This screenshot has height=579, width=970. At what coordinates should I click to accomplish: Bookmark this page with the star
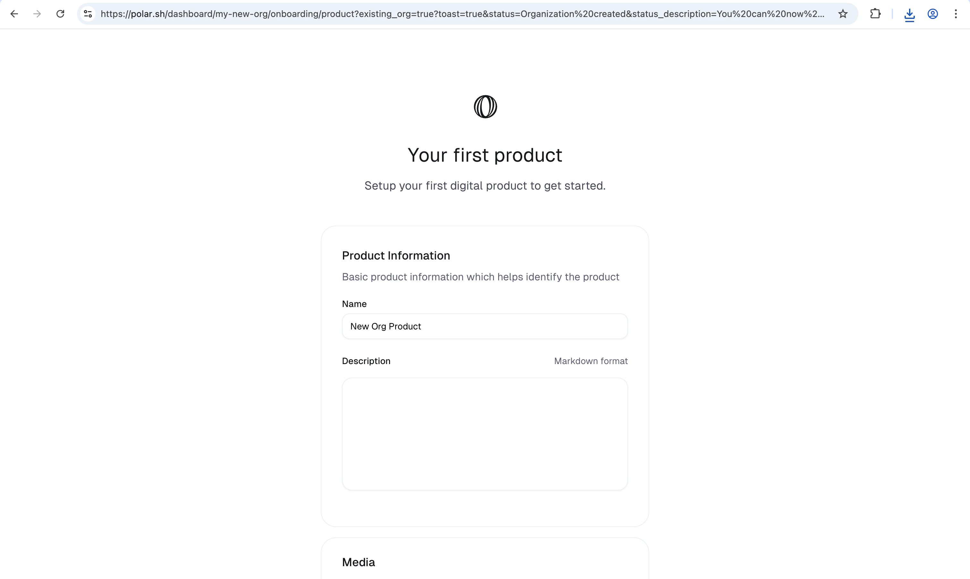pyautogui.click(x=843, y=14)
